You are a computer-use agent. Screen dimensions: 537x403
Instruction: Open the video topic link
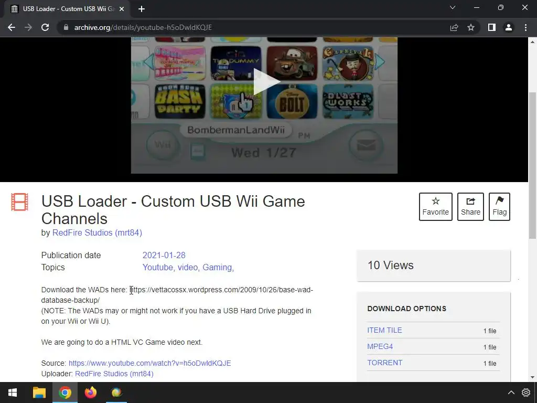pyautogui.click(x=188, y=267)
